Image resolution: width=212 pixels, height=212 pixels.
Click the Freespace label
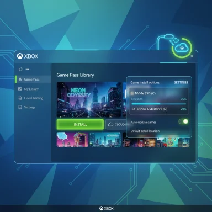(x=137, y=99)
